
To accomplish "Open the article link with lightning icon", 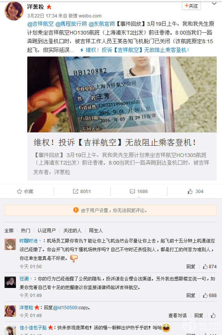I will click(134, 50).
